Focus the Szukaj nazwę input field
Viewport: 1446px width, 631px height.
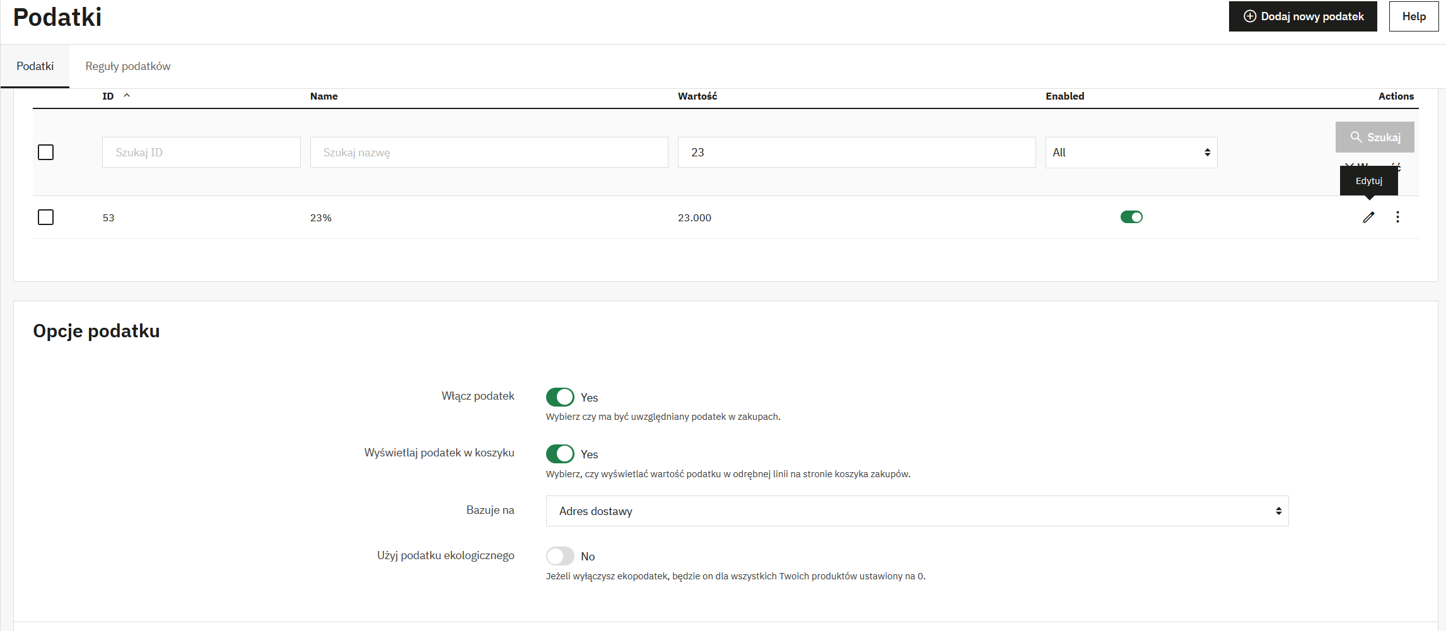(x=489, y=153)
